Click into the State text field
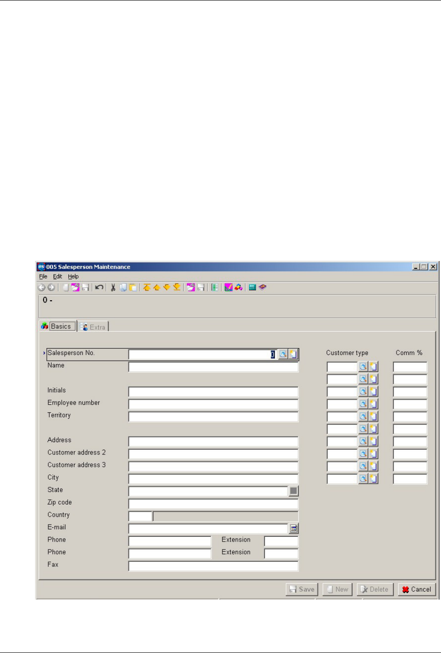441x653 pixels. click(208, 491)
